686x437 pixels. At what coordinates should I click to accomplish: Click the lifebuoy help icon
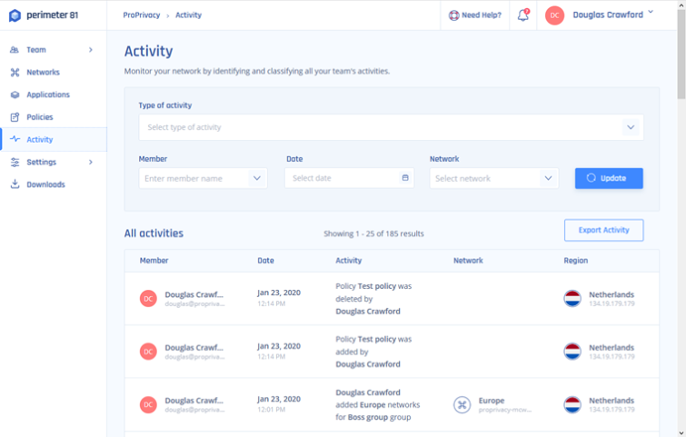[453, 15]
